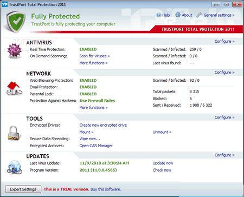Click the TRIAL version notice text
The height and width of the screenshot is (197, 244).
click(66, 189)
